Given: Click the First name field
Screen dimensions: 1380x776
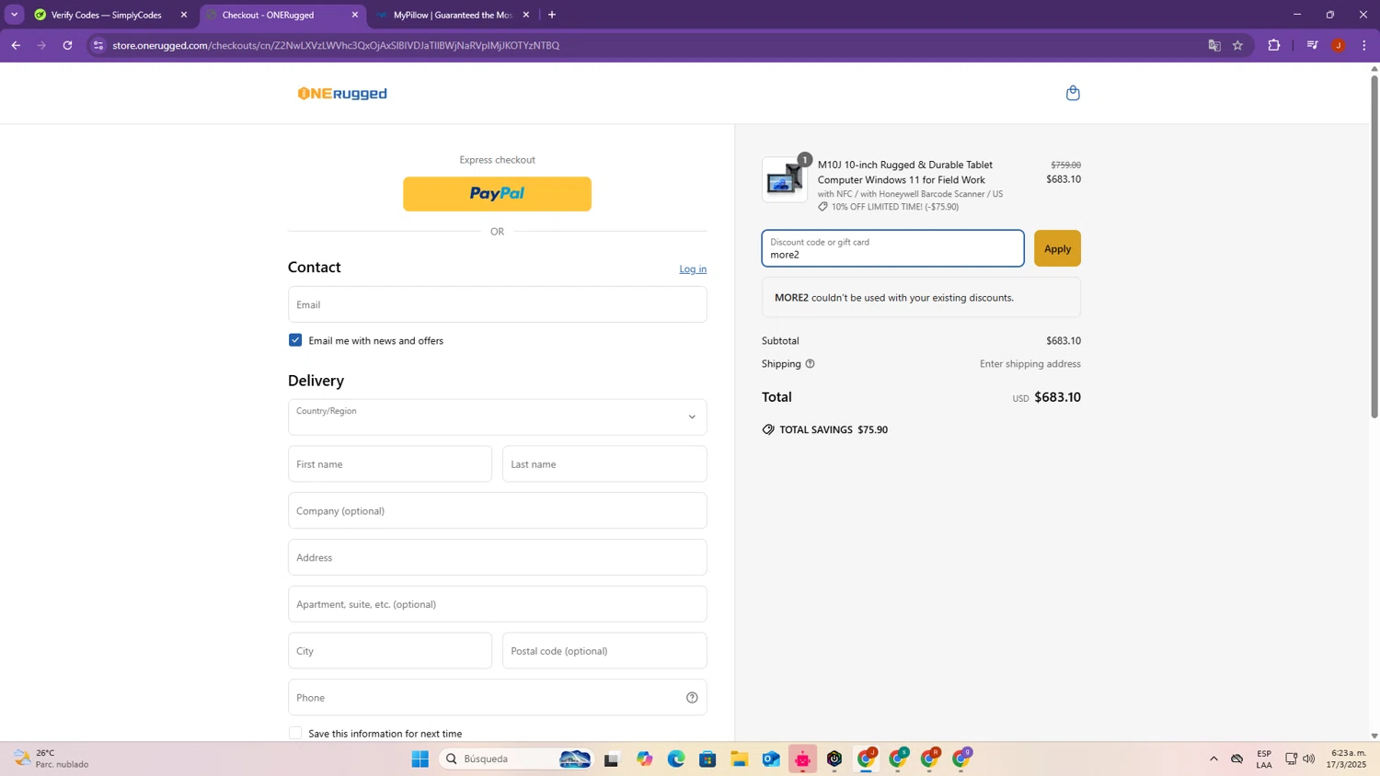Looking at the screenshot, I should click(390, 464).
